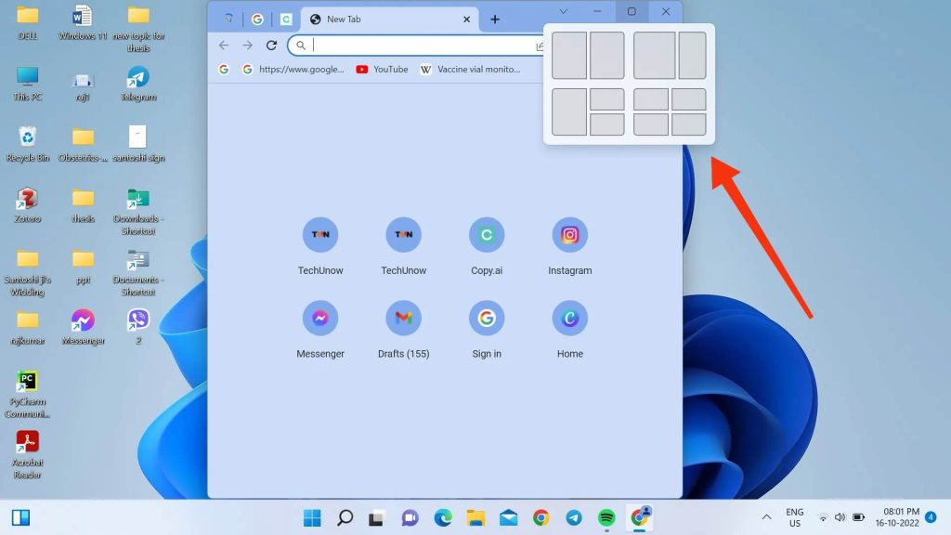Viewport: 951px width, 535px height.
Task: Snap to top-right zone of three-zone layout
Action: (x=607, y=99)
